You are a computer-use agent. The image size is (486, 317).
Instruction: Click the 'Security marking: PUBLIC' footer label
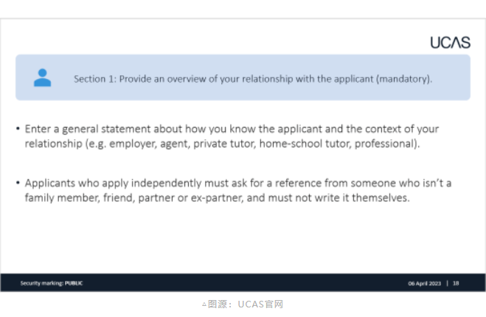[52, 283]
